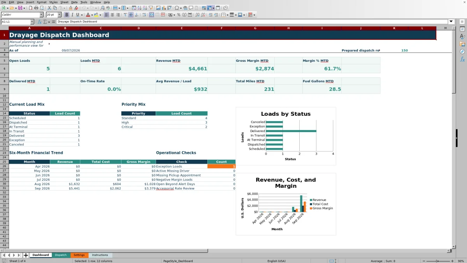Viewport: 467px width, 263px height.
Task: Open the sidebar Properties panel icon
Action: point(462,29)
